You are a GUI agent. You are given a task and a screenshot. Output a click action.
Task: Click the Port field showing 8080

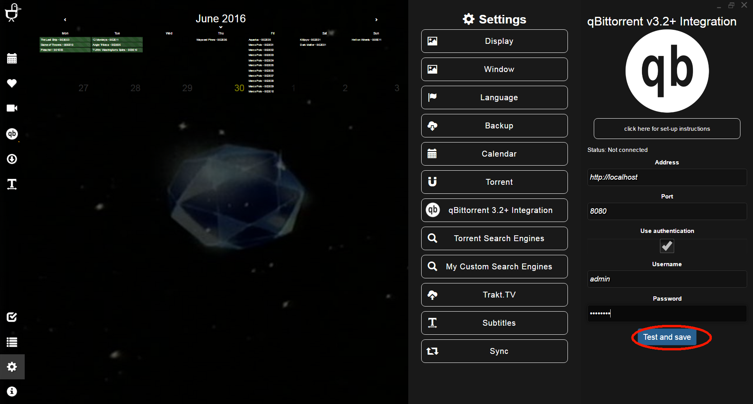point(667,211)
